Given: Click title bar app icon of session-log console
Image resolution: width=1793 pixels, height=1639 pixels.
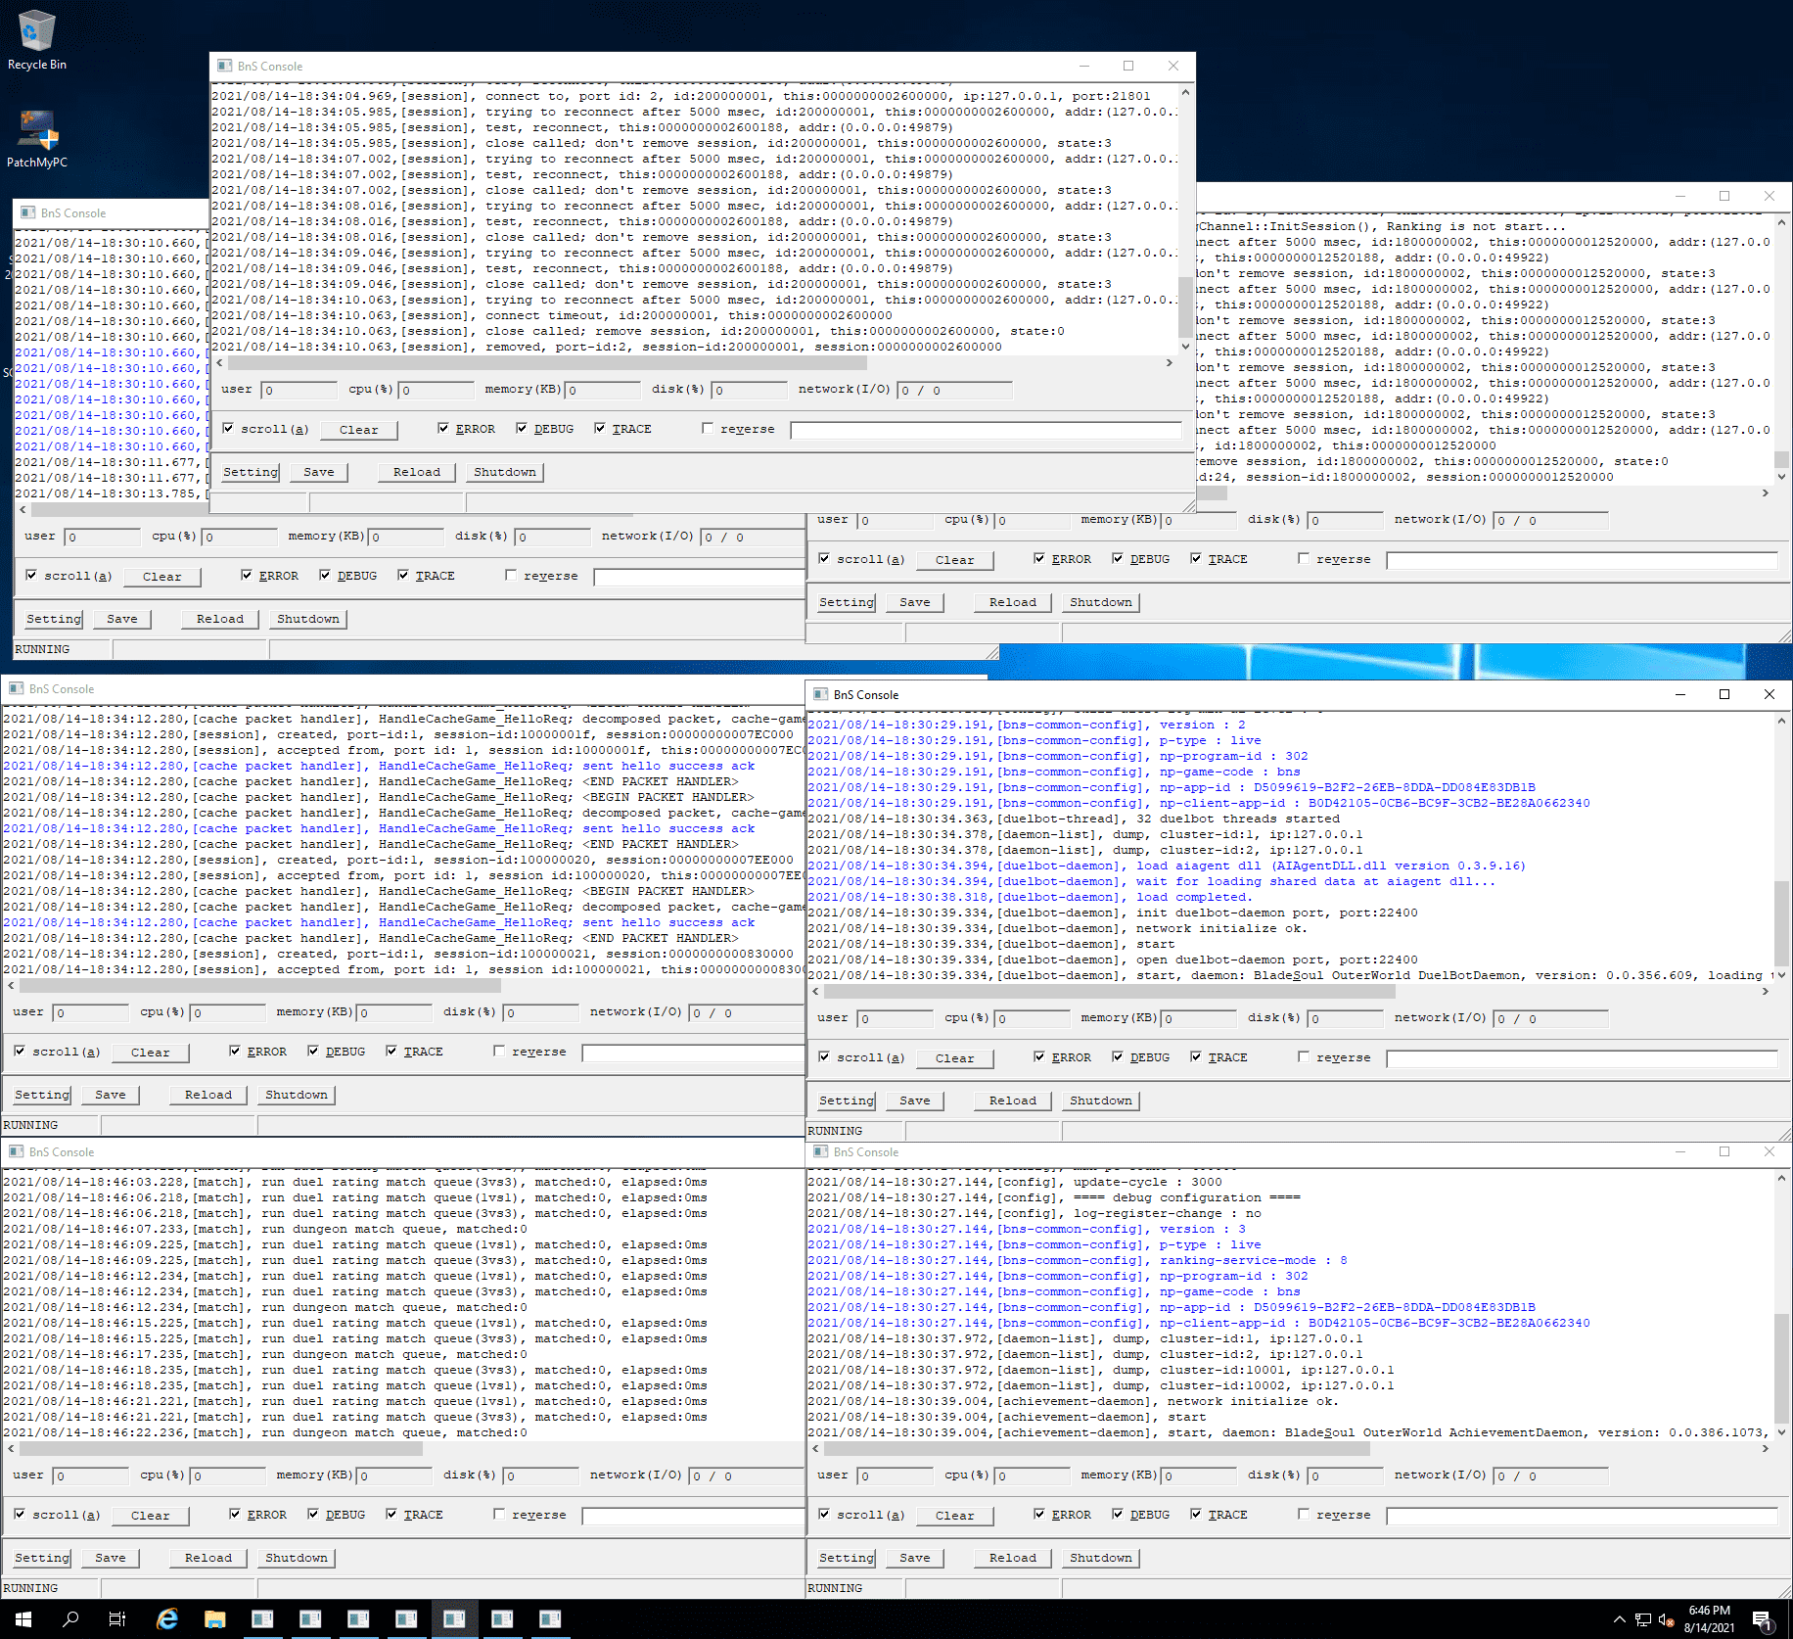Looking at the screenshot, I should click(224, 66).
